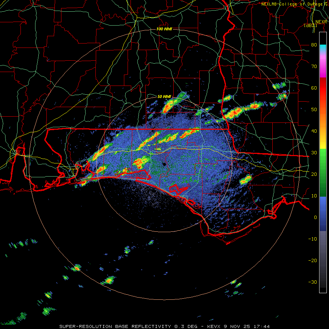Click the 60 dBZ label on the legend
329x329 pixels.
[314, 88]
